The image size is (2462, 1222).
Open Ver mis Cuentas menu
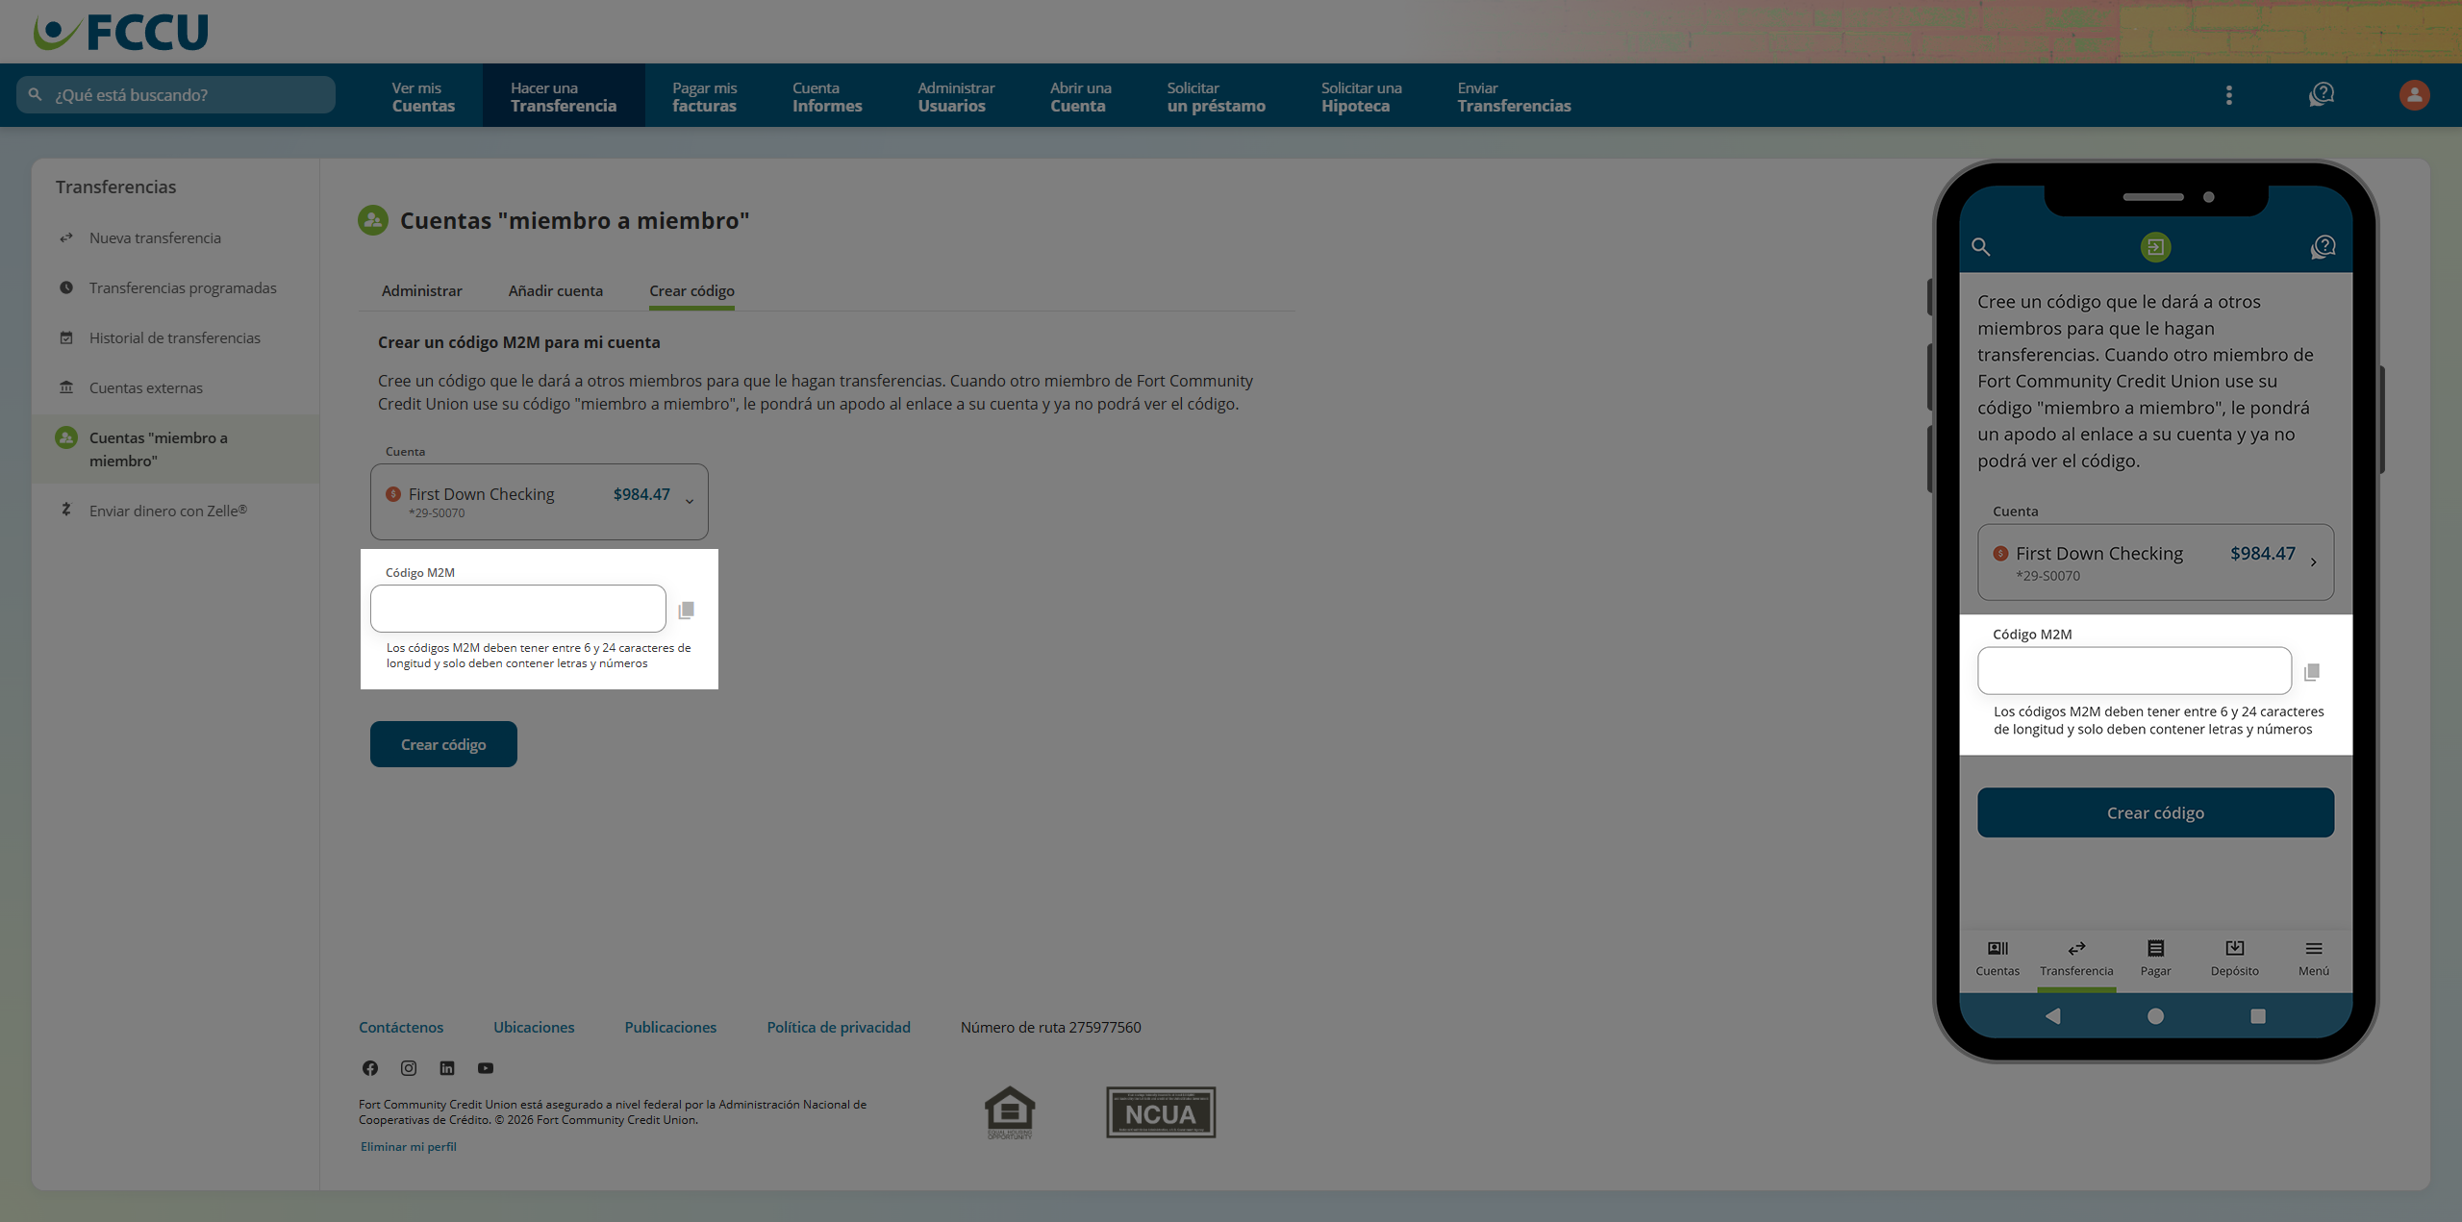[x=423, y=95]
